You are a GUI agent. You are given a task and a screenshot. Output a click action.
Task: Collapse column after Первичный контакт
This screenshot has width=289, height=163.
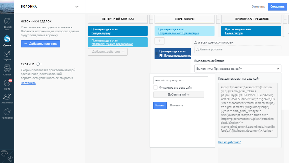(151, 19)
